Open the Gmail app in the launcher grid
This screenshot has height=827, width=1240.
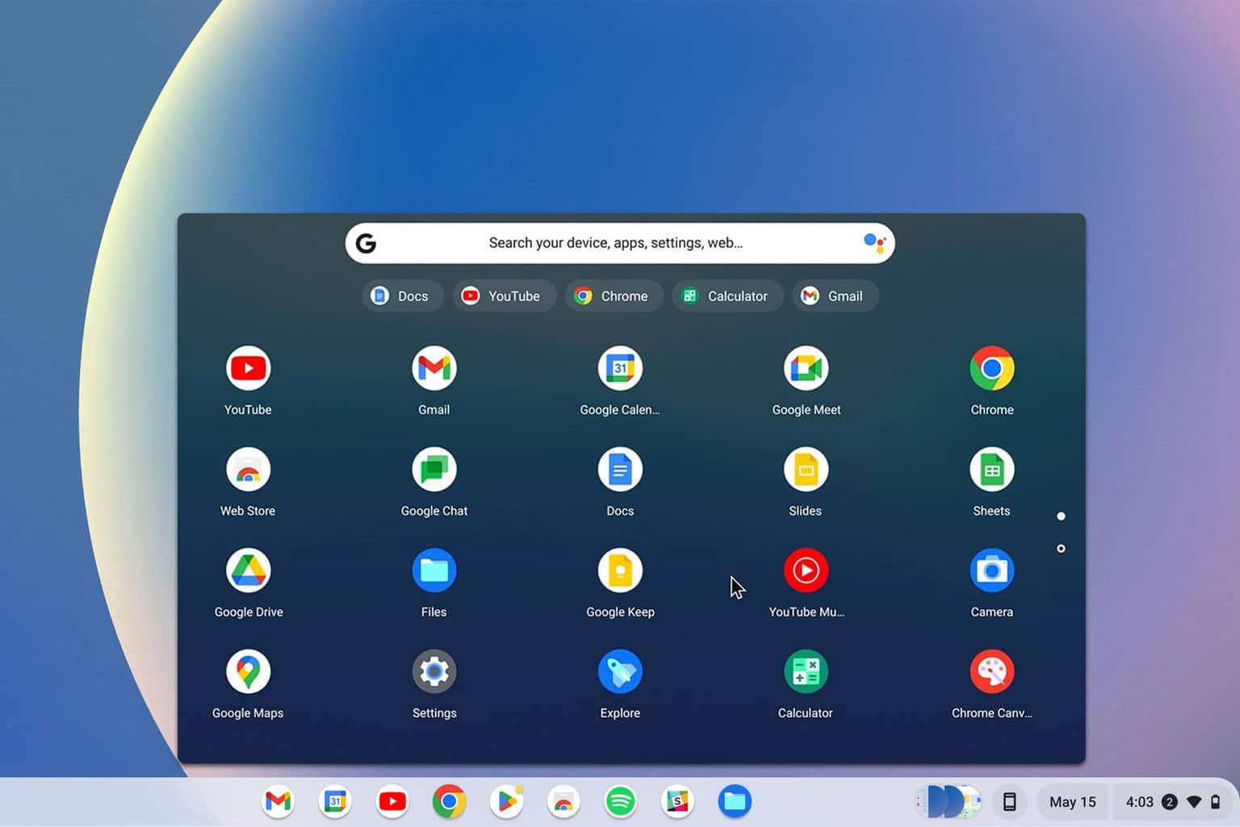434,368
